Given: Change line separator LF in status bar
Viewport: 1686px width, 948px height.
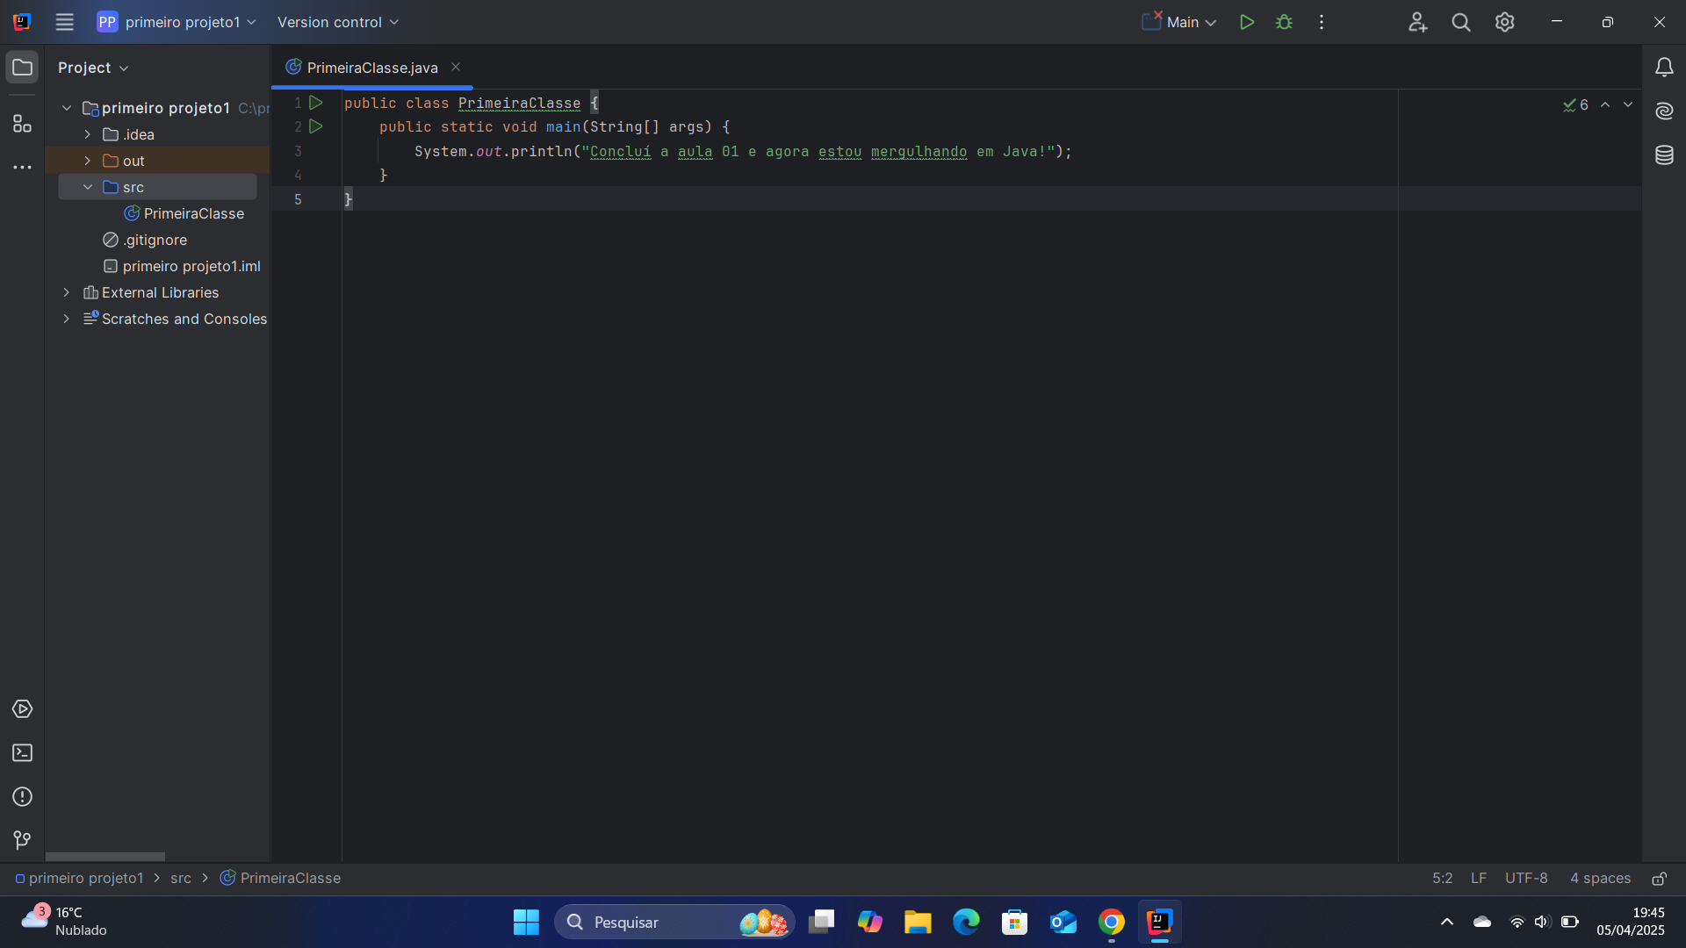Looking at the screenshot, I should point(1479,879).
